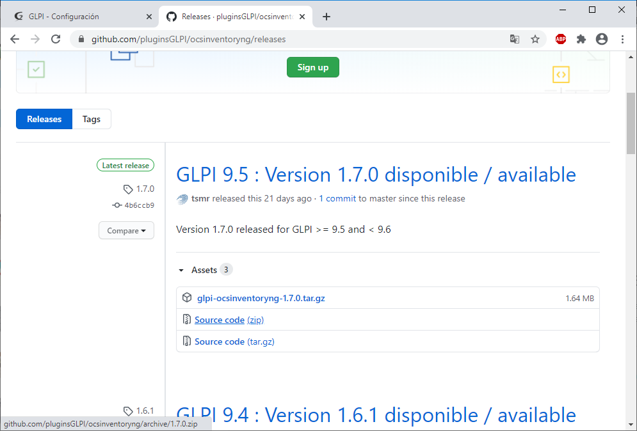Click the package icon beside tar.gz asset
This screenshot has height=431, width=637.
[187, 297]
